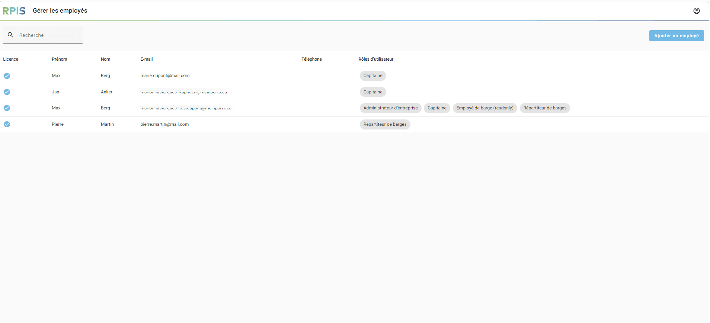
Task: Open the user account menu icon
Action: click(697, 11)
